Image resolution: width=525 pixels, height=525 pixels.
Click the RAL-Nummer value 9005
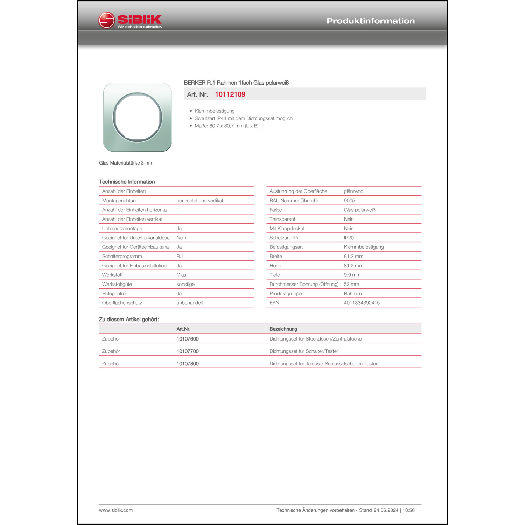click(x=349, y=201)
